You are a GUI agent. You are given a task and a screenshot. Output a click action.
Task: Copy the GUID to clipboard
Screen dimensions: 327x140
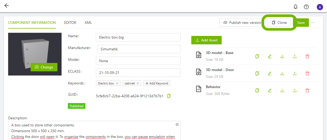pyautogui.click(x=169, y=96)
